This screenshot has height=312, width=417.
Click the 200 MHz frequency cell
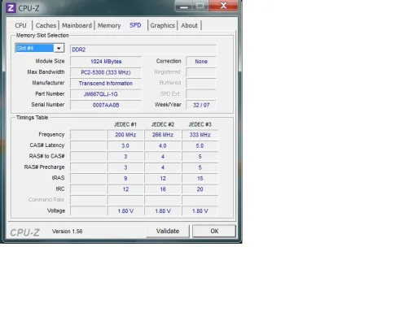tap(125, 135)
